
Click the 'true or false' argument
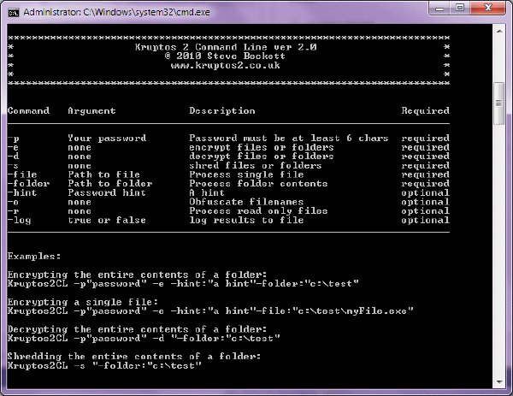click(107, 221)
